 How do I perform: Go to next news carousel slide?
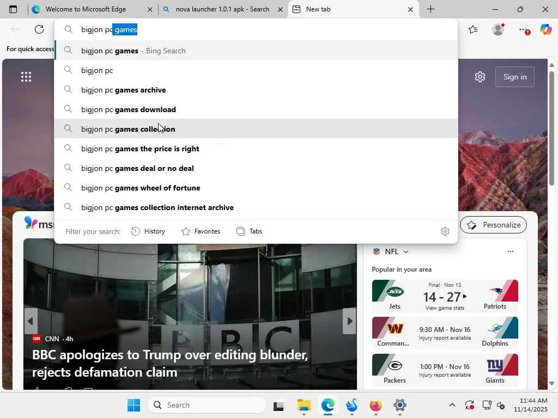(x=349, y=321)
